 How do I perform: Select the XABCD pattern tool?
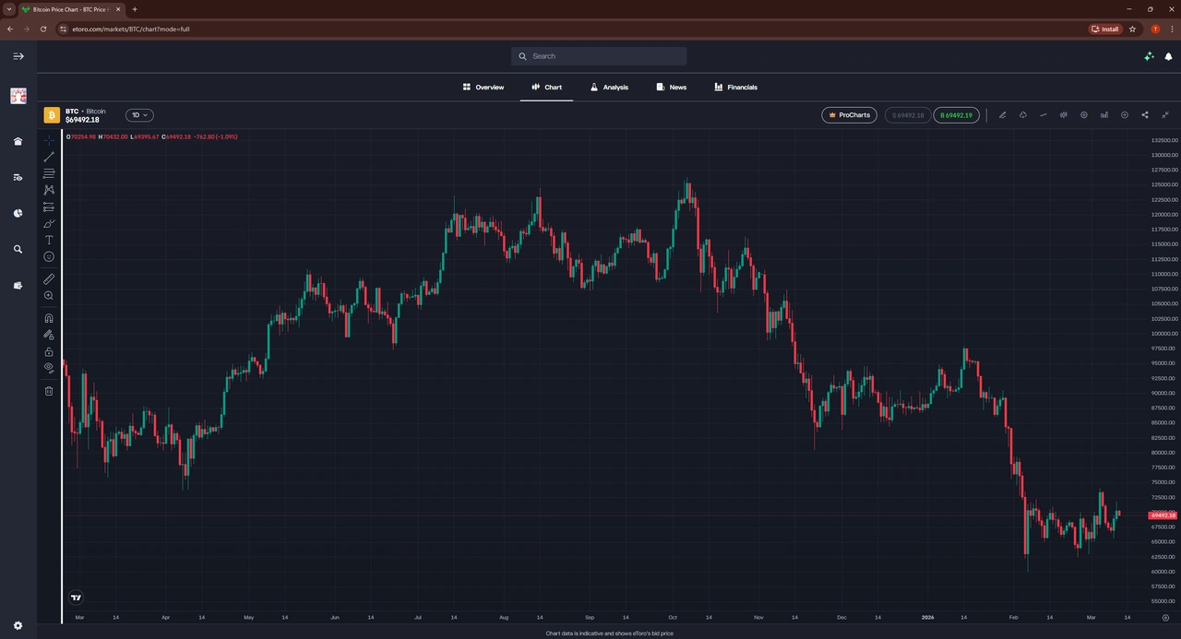[x=49, y=190]
